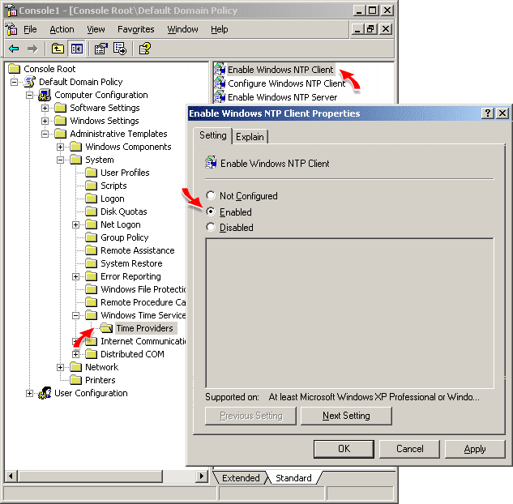The height and width of the screenshot is (504, 513).
Task: Switch to the Extended view tab
Action: coord(241,478)
